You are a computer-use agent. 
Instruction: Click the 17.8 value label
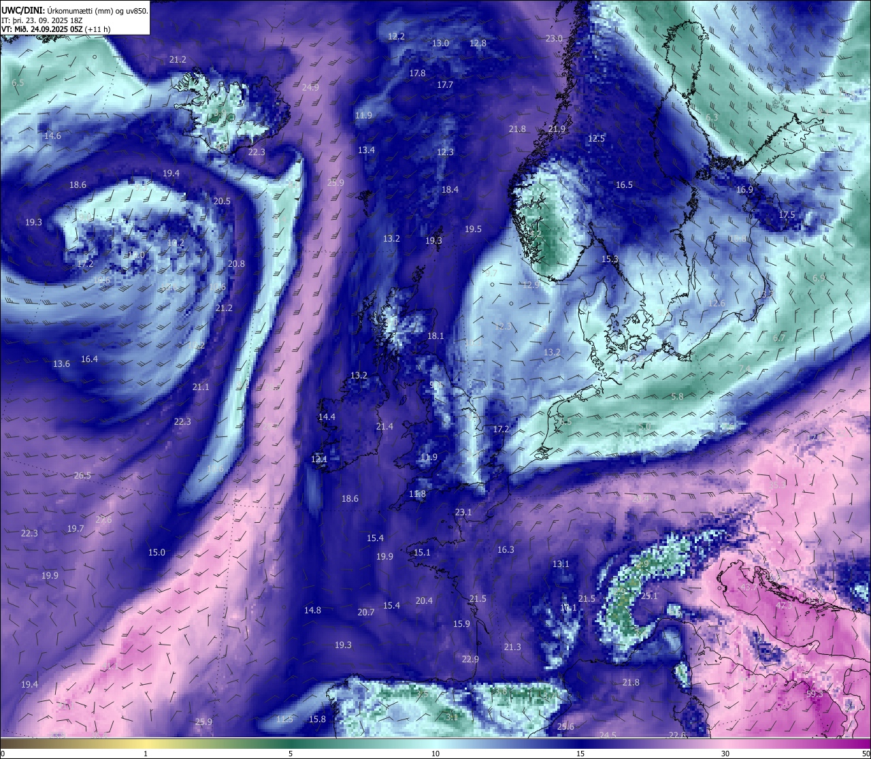click(x=417, y=73)
